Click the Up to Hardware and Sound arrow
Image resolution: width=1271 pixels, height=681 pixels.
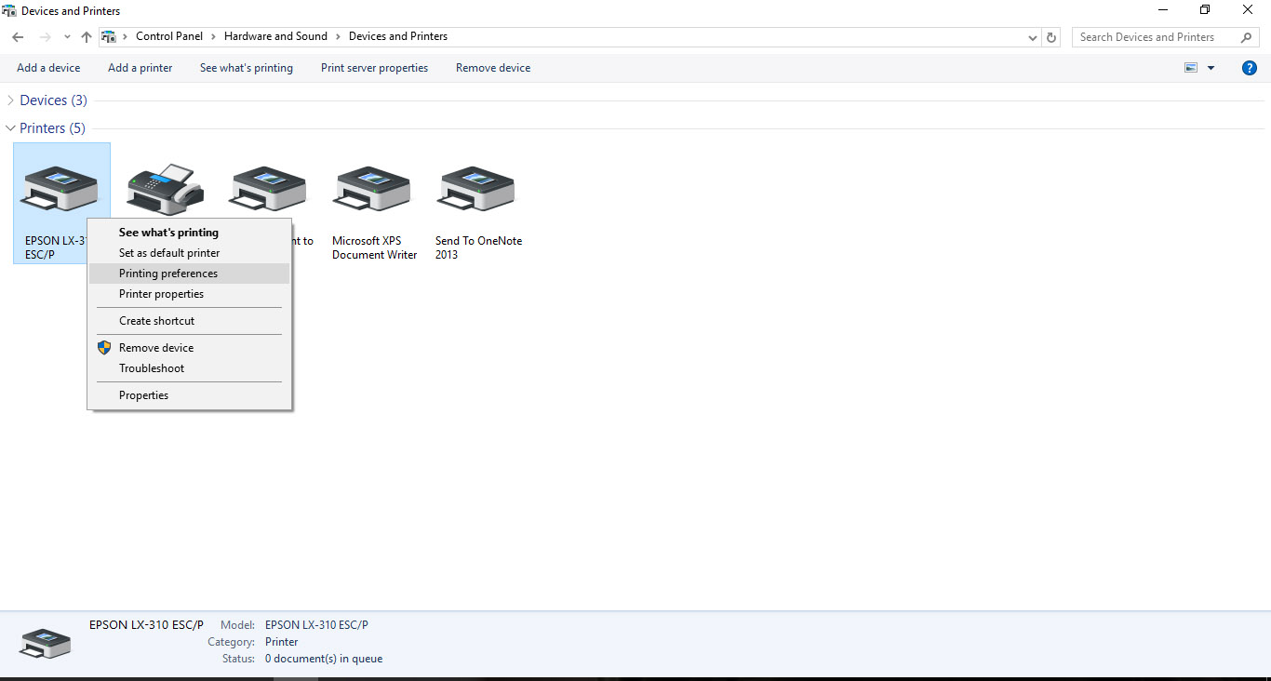click(87, 37)
